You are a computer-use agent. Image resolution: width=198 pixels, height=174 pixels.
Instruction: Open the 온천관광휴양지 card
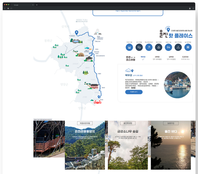(85, 145)
